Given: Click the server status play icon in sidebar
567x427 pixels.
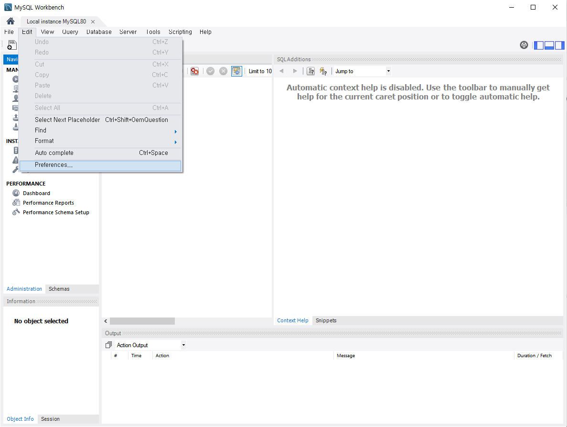Looking at the screenshot, I should pyautogui.click(x=16, y=79).
